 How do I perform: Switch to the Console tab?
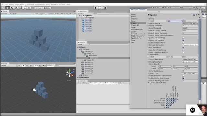82,81
